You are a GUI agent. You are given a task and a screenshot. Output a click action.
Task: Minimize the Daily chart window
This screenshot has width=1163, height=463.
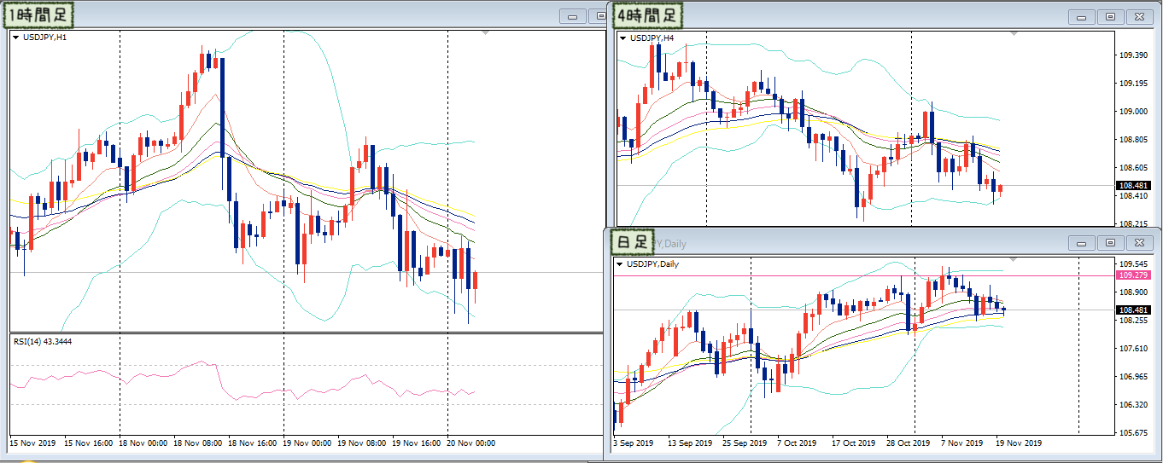[1084, 243]
